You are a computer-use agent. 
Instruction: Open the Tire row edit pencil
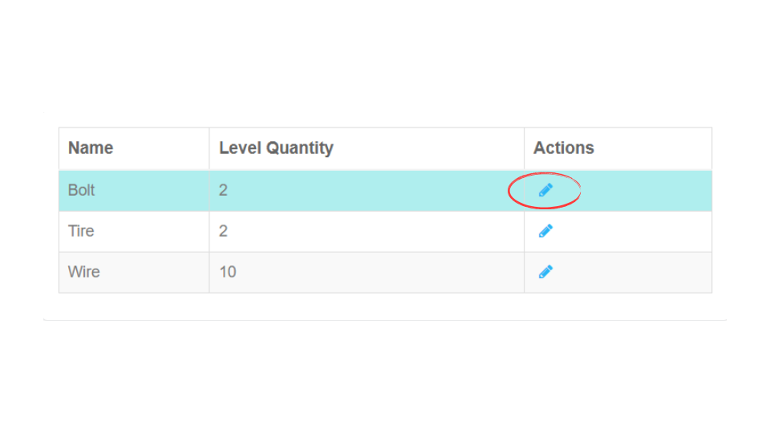[545, 231]
